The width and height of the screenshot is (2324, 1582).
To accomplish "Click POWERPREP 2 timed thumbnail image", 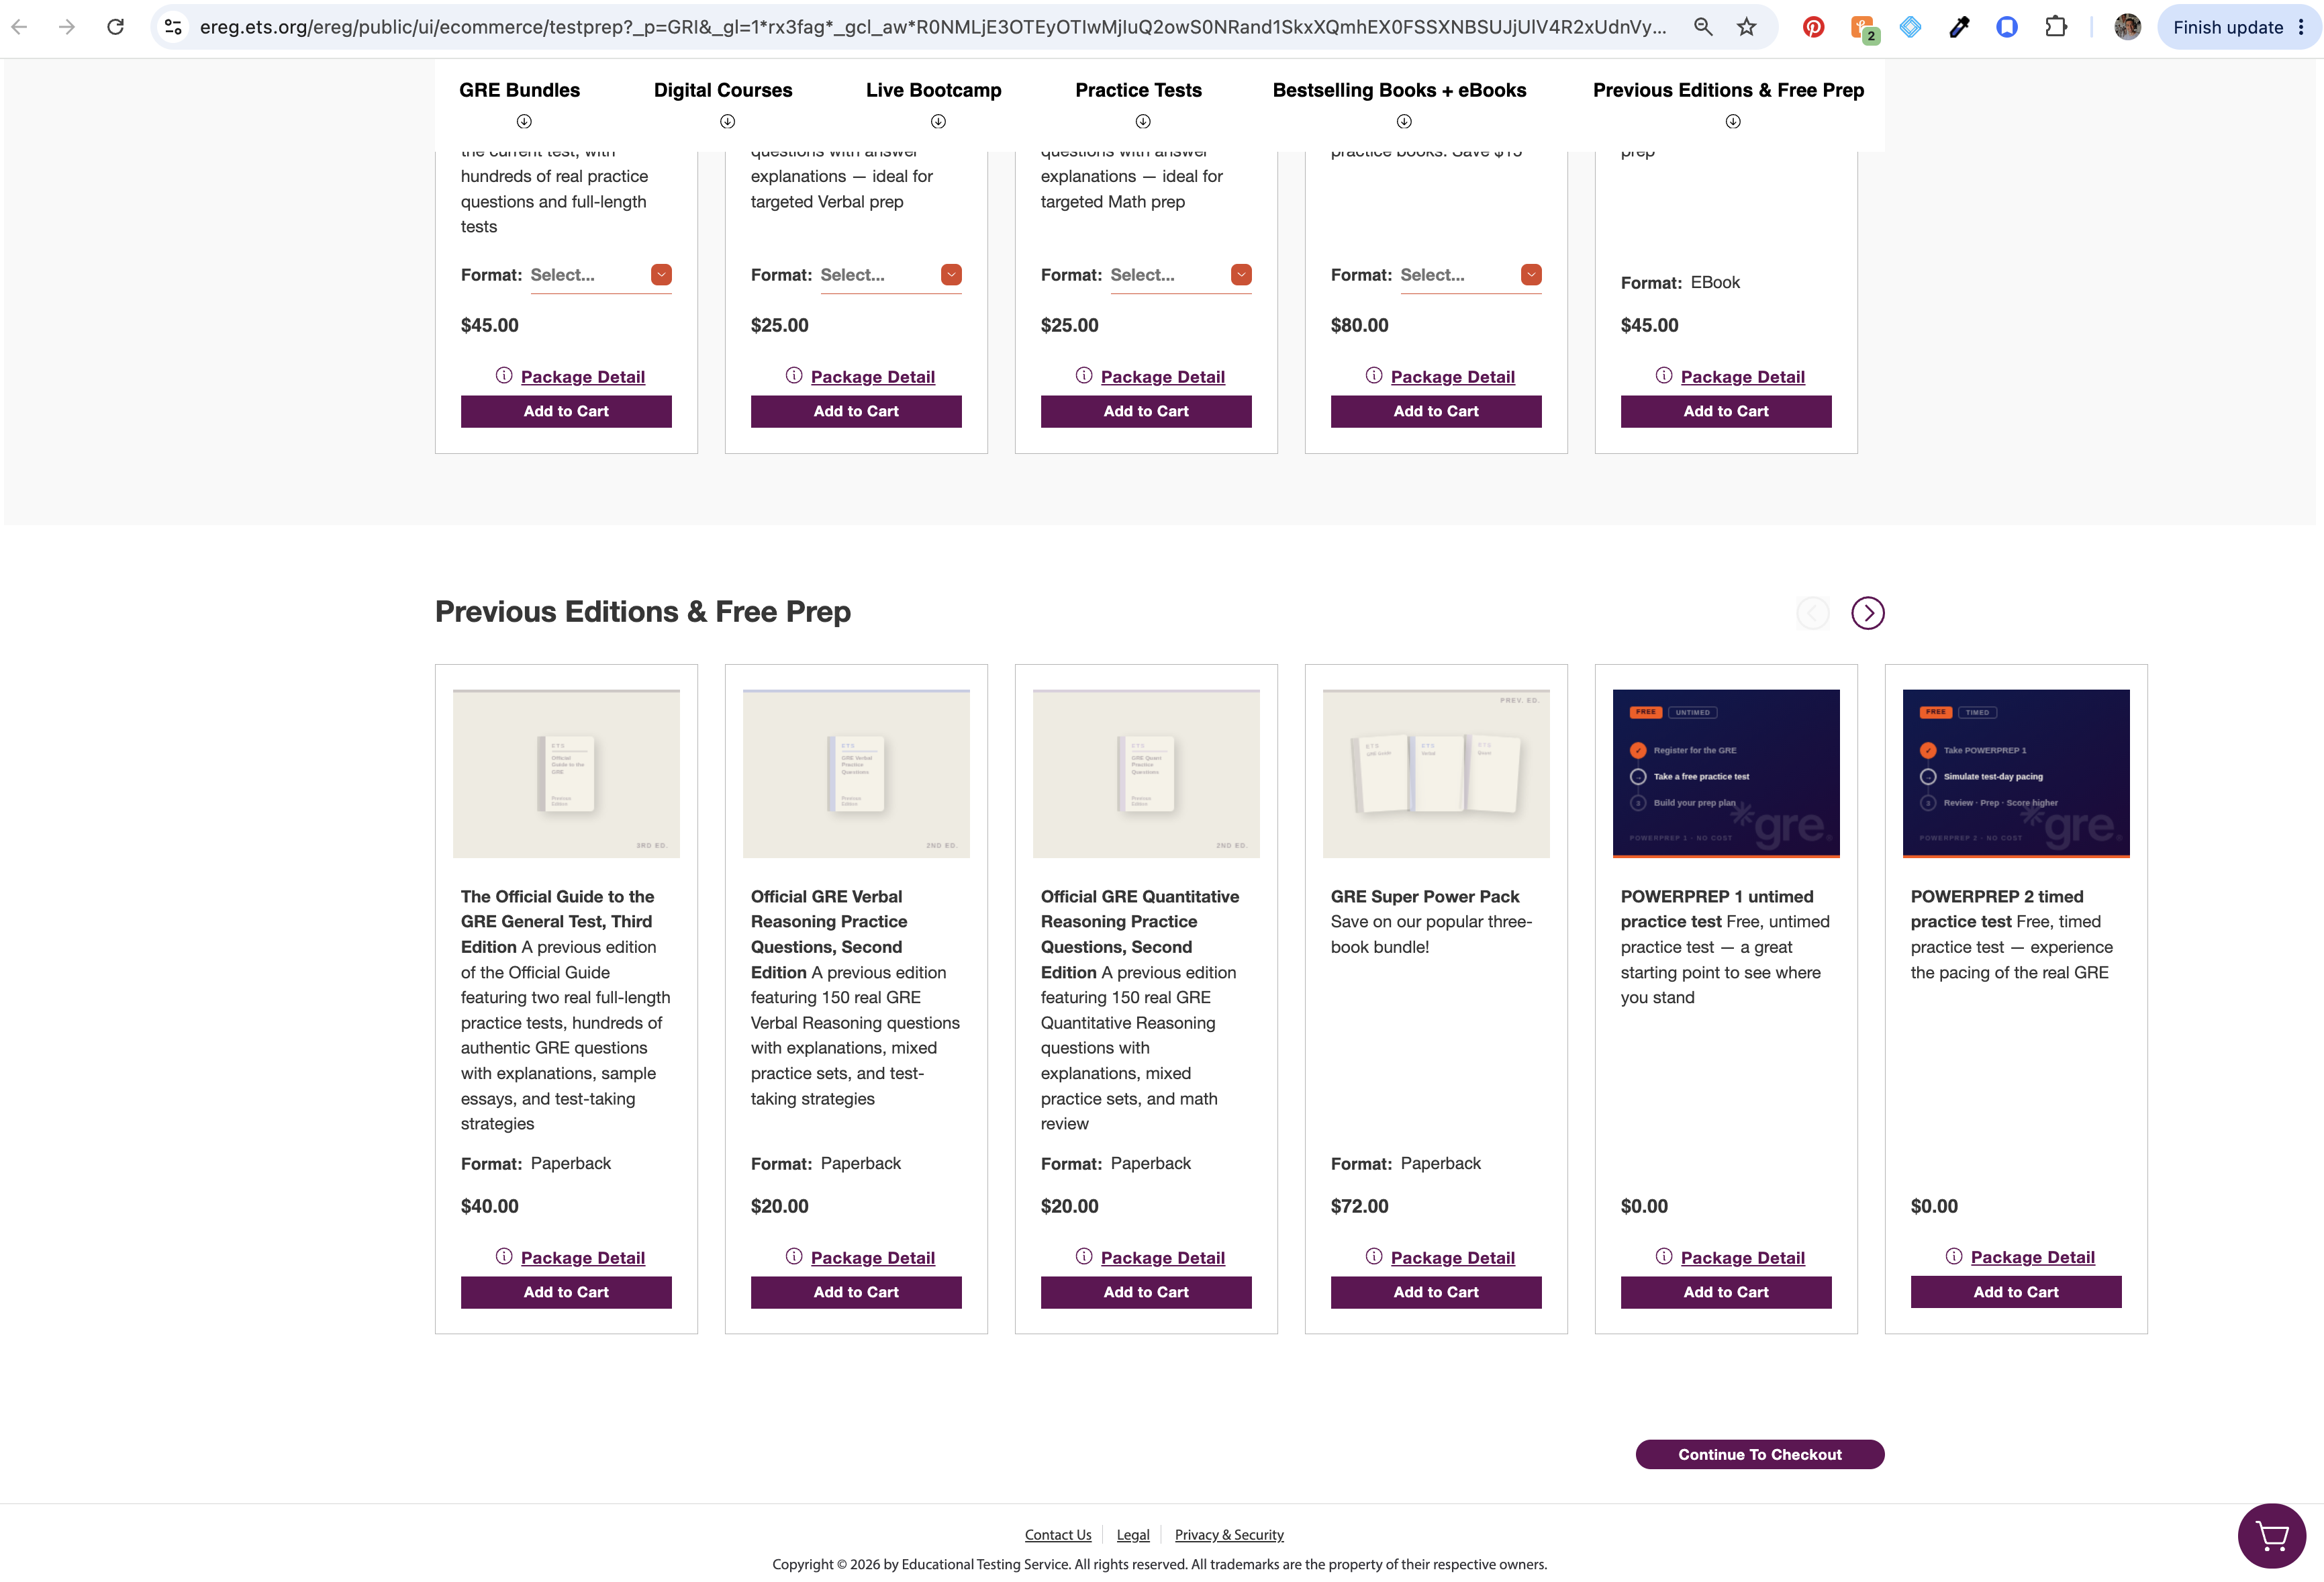I will click(2016, 773).
